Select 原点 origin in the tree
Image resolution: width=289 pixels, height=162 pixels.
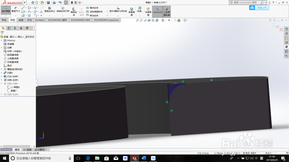pyautogui.click(x=8, y=66)
